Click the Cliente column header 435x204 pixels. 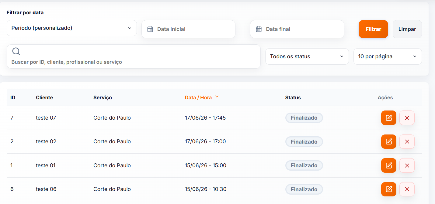pos(44,97)
